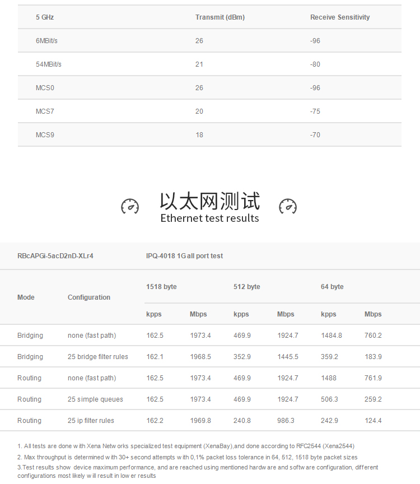The height and width of the screenshot is (484, 420).
Task: Click the -96 sensitivity in the MCS0 row
Action: 315,88
